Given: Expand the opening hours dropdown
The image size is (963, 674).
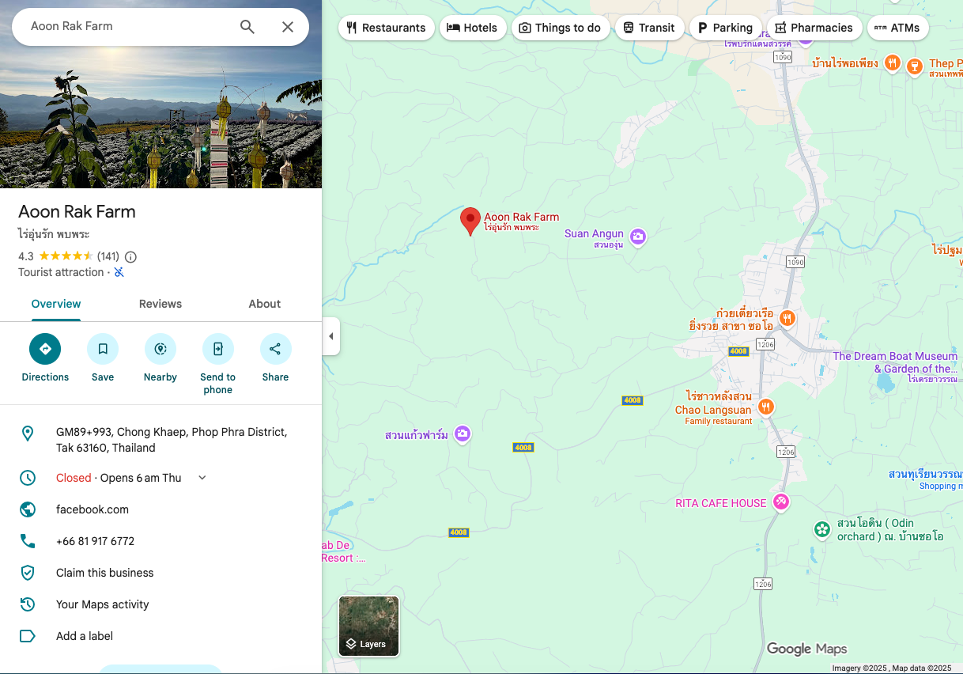Looking at the screenshot, I should (202, 478).
